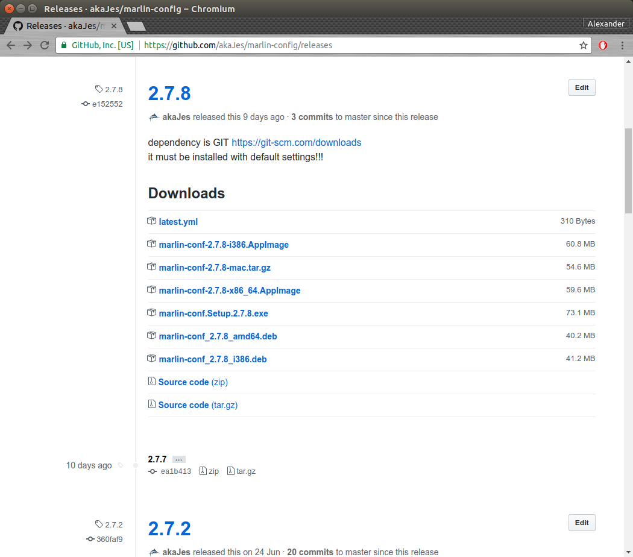The image size is (633, 557).
Task: Navigate back with the browser back arrow
Action: (11, 45)
